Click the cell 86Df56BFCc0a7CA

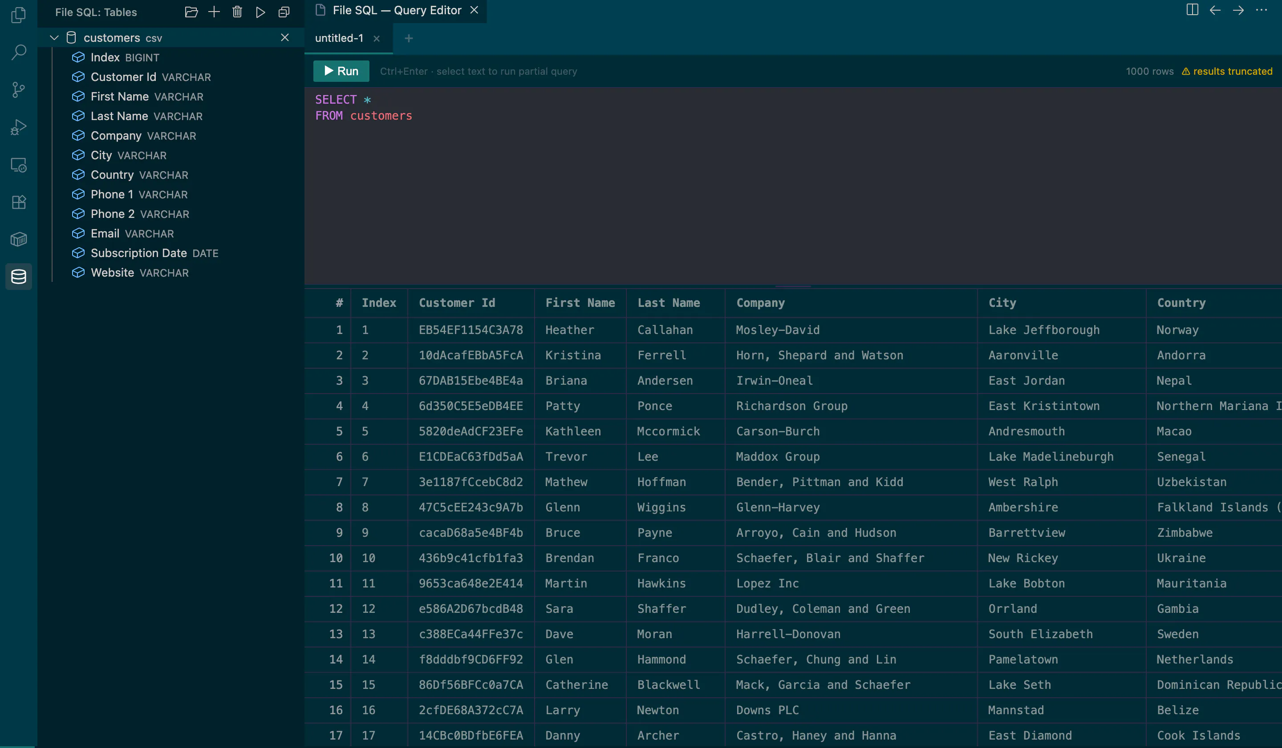tap(471, 685)
